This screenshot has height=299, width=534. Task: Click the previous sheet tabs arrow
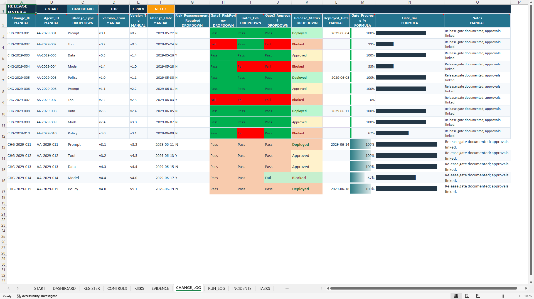coord(9,288)
